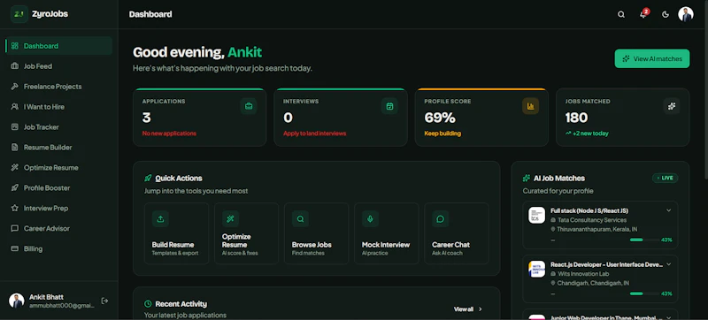Viewport: 708px width, 320px height.
Task: Click the View AI matches button
Action: pos(652,58)
